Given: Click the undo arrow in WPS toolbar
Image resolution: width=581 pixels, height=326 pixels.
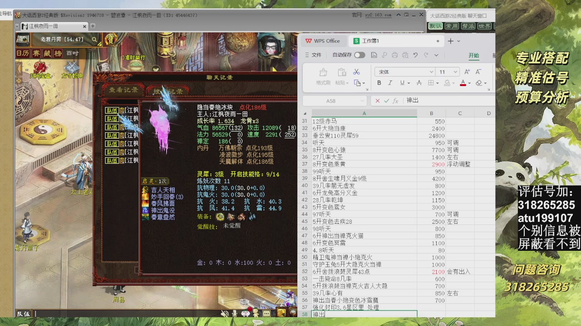Looking at the screenshot, I should [415, 55].
